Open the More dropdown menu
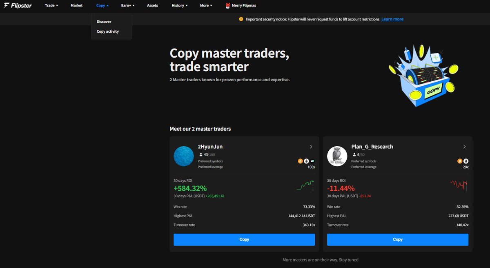The width and height of the screenshot is (490, 268). [x=206, y=6]
